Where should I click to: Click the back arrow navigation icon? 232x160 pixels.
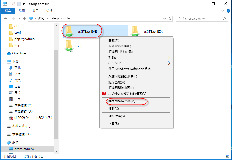(5, 19)
